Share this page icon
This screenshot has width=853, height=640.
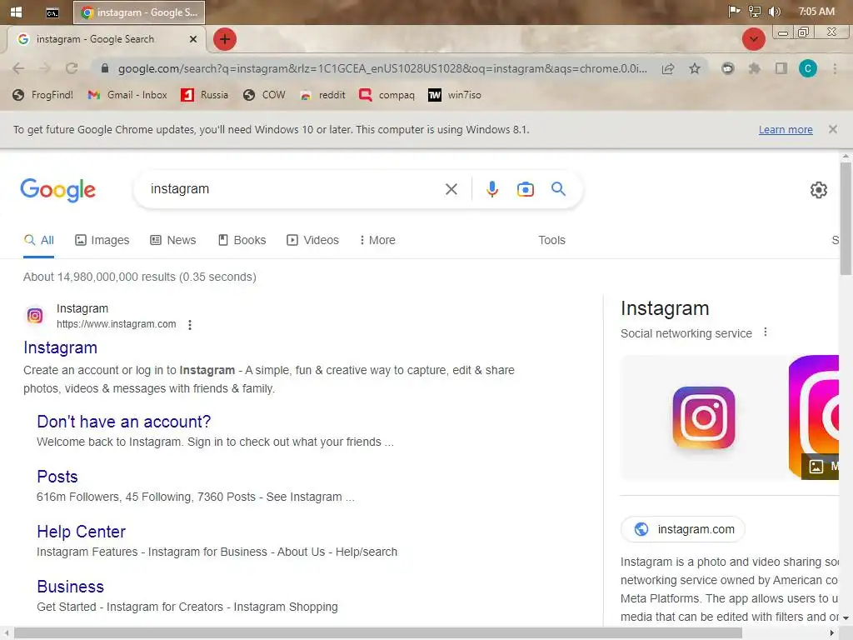(668, 68)
